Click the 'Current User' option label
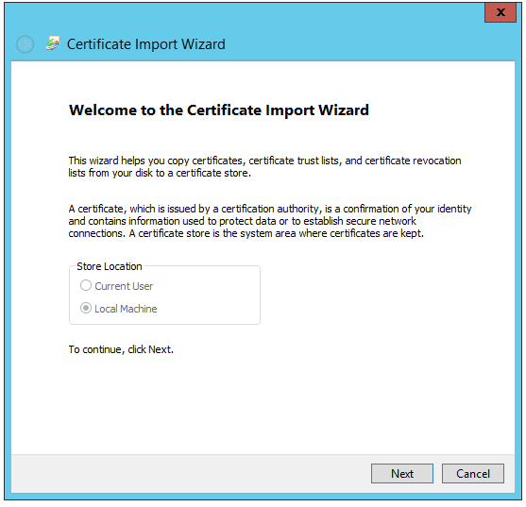This screenshot has height=507, width=526. click(x=124, y=286)
